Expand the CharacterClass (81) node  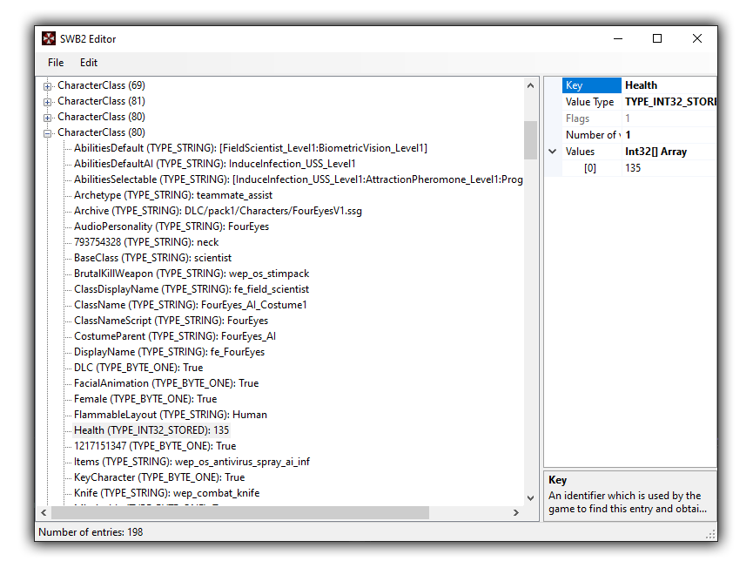coord(47,102)
